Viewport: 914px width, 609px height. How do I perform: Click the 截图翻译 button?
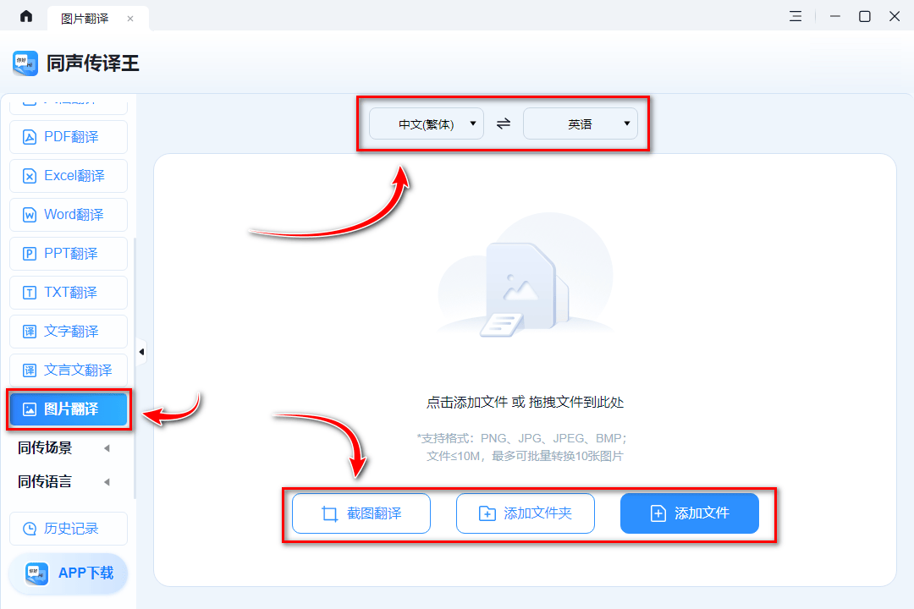click(x=361, y=513)
